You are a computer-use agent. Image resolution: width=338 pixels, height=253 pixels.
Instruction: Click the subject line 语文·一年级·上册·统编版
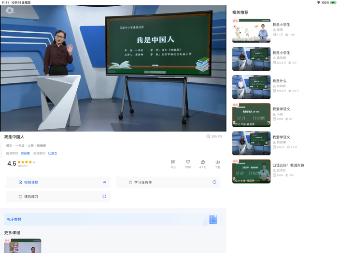(x=26, y=146)
